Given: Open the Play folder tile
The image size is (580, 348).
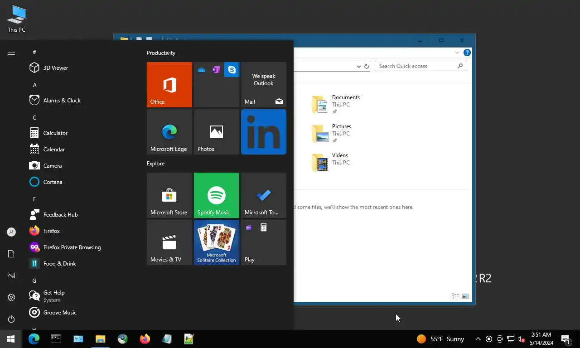Looking at the screenshot, I should (264, 242).
